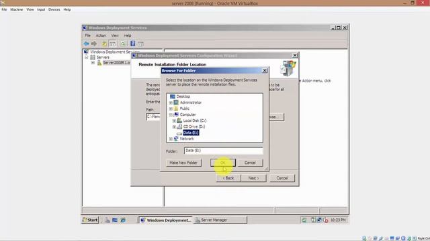The image size is (430, 241).
Task: Switch to Server Manager taskbar button
Action: click(x=220, y=220)
